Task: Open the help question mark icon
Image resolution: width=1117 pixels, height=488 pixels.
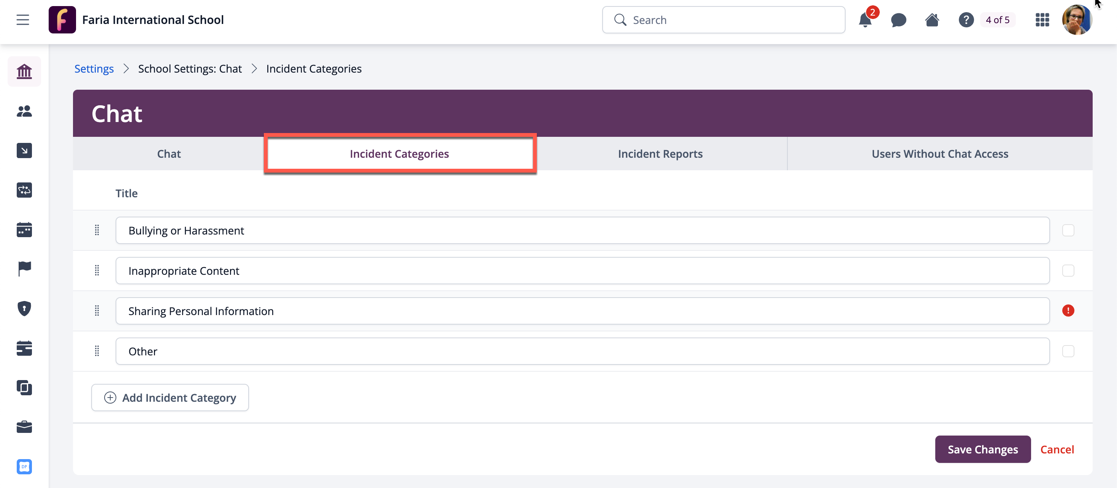Action: (966, 21)
